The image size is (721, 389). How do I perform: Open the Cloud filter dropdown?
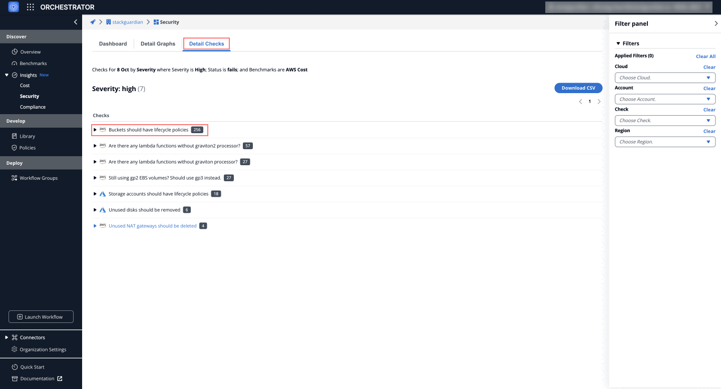click(664, 78)
